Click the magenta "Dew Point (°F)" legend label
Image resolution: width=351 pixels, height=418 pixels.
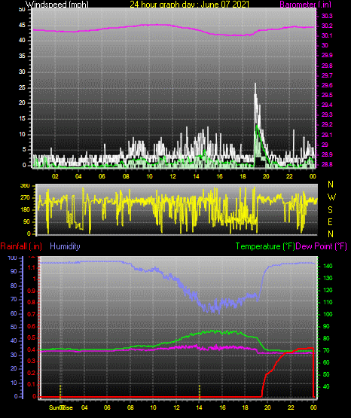point(321,246)
